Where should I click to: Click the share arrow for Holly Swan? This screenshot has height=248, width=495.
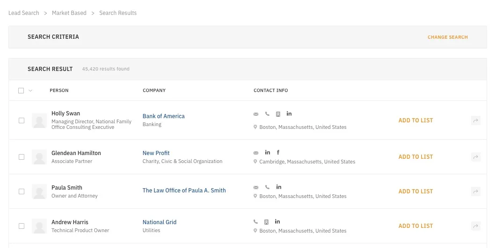click(x=476, y=120)
